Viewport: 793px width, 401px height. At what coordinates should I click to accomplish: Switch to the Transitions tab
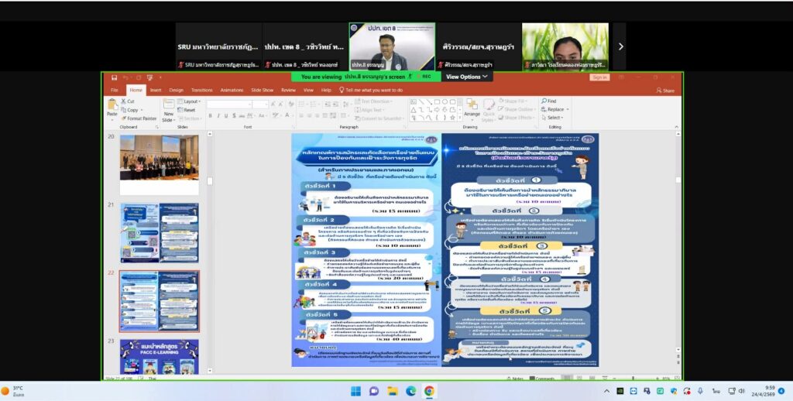pyautogui.click(x=202, y=90)
